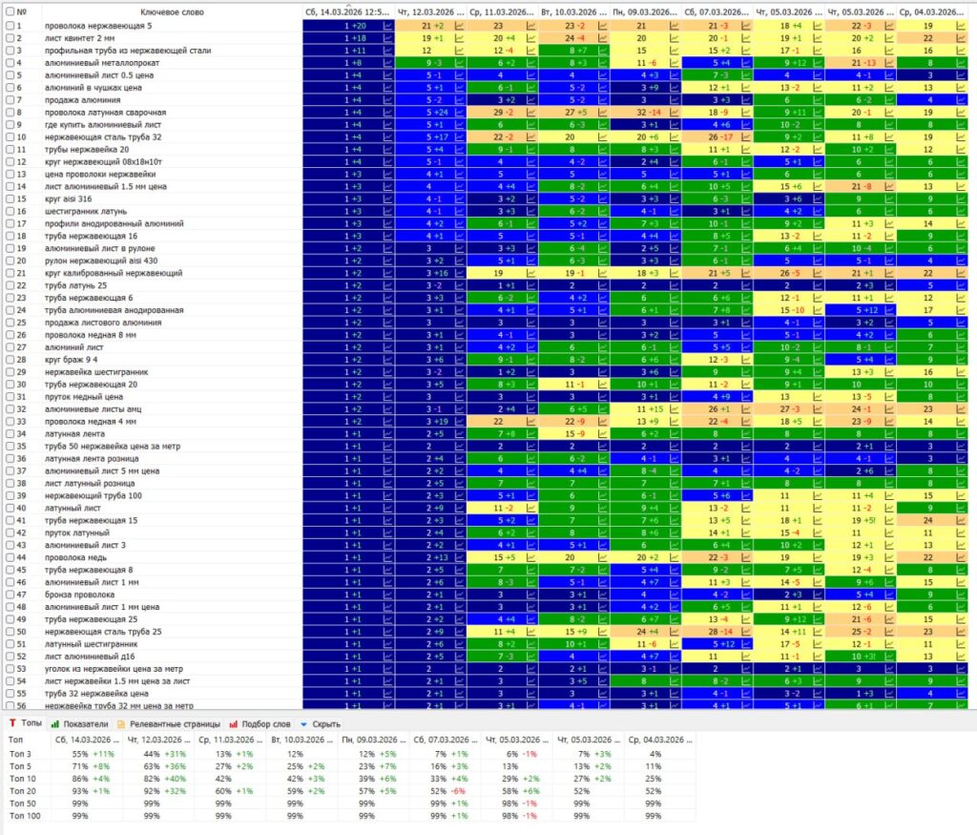
Task: Open 14.03.2026 chart icon for 'проволока нержавеющая 5'
Action: [x=387, y=26]
